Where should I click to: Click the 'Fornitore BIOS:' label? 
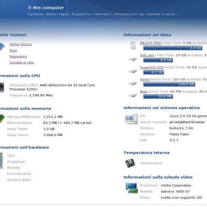point(20,174)
